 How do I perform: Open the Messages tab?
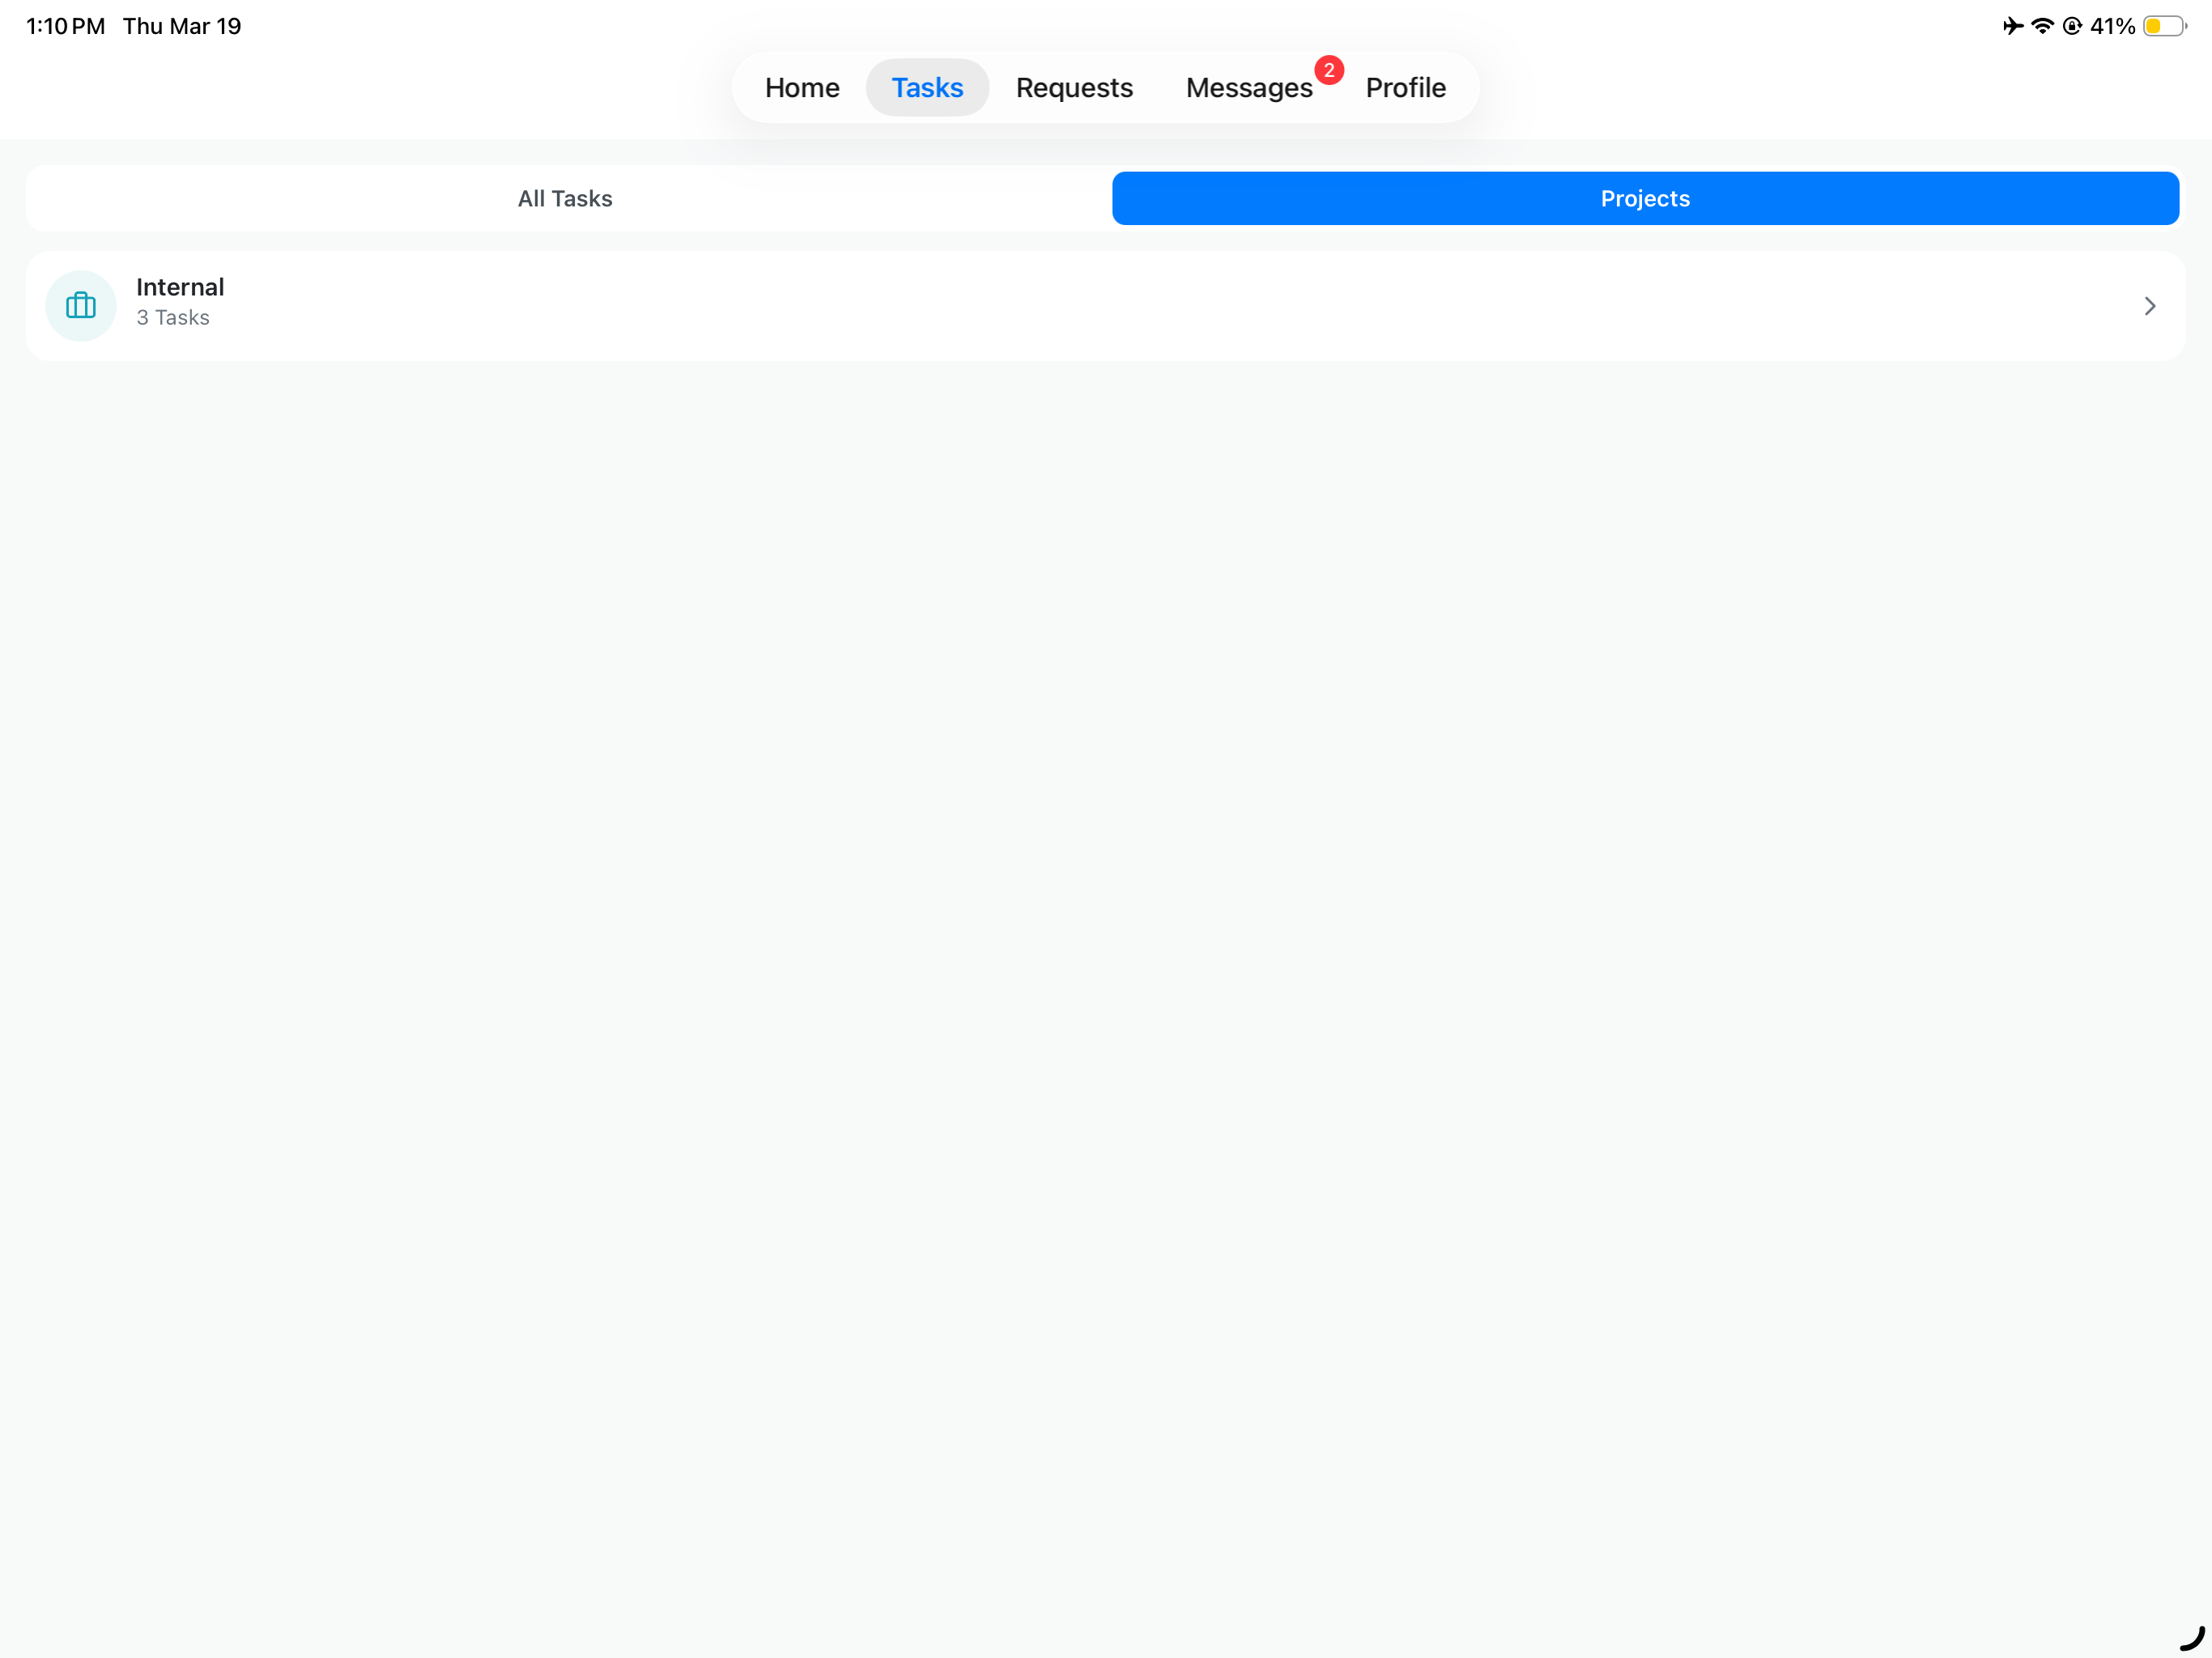(1248, 88)
